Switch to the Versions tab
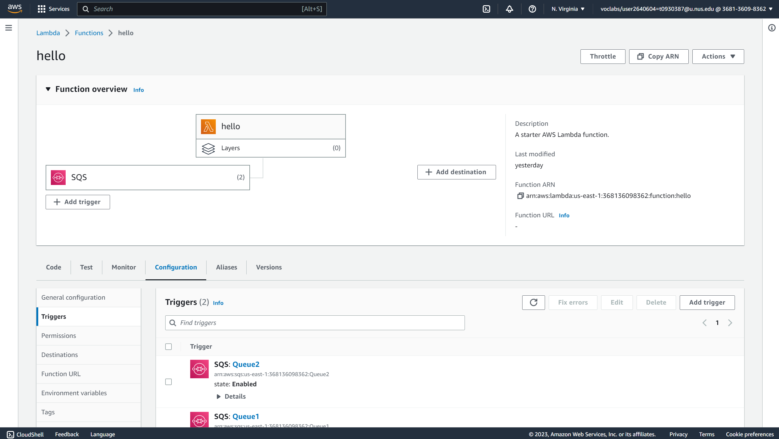 click(x=269, y=267)
